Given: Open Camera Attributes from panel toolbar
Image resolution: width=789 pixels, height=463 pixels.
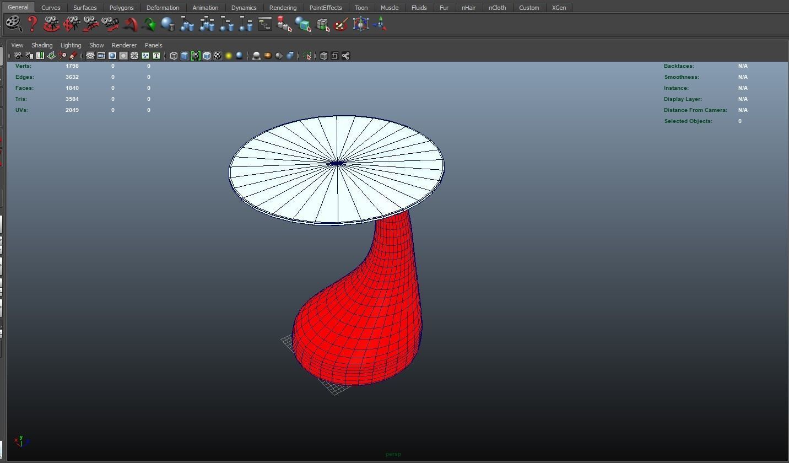Looking at the screenshot, I should click(x=29, y=56).
